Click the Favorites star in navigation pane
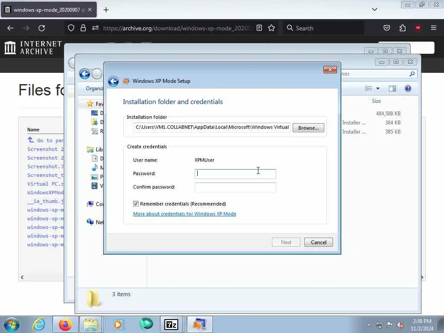Image resolution: width=444 pixels, height=333 pixels. tap(90, 104)
